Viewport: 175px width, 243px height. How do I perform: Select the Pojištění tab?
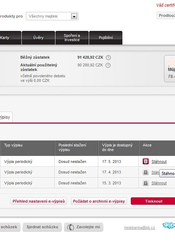tap(106, 38)
